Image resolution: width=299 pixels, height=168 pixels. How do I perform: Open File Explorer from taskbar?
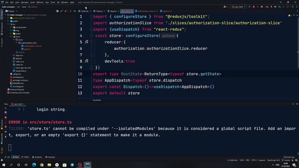(49, 165)
